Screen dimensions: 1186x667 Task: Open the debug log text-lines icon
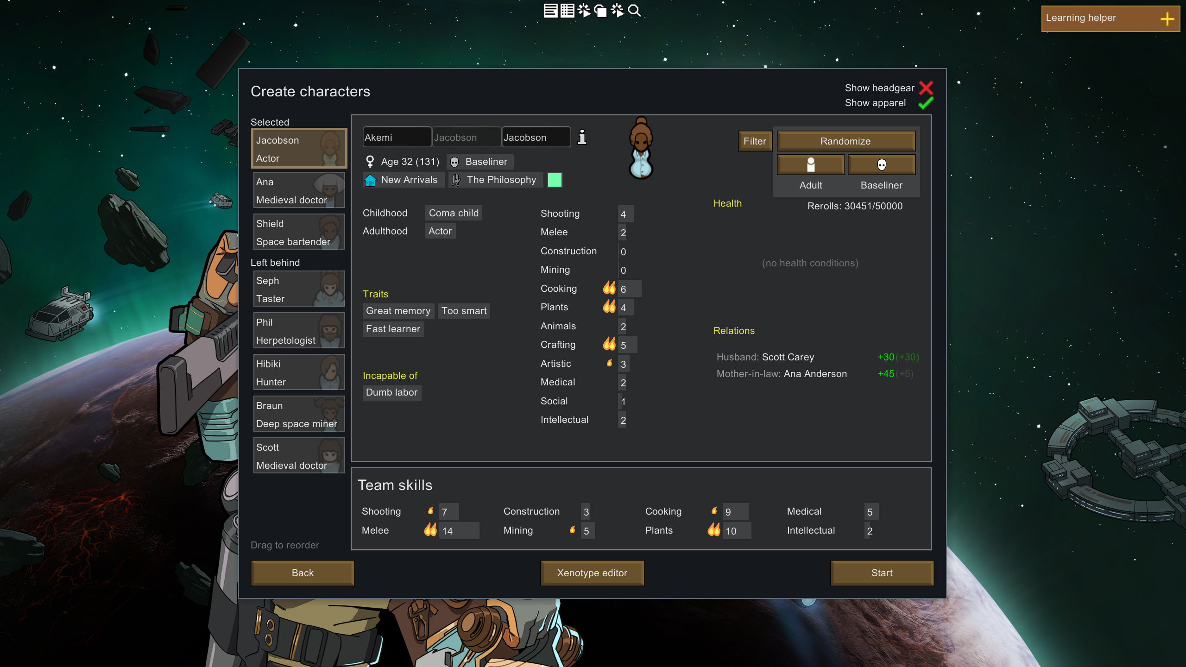click(550, 10)
